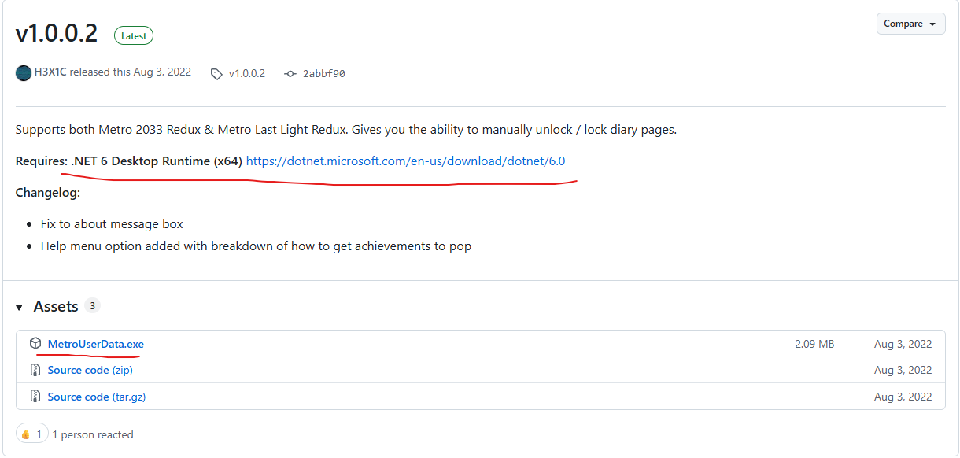This screenshot has width=960, height=458.
Task: Click the H3X1C user avatar
Action: tap(24, 72)
